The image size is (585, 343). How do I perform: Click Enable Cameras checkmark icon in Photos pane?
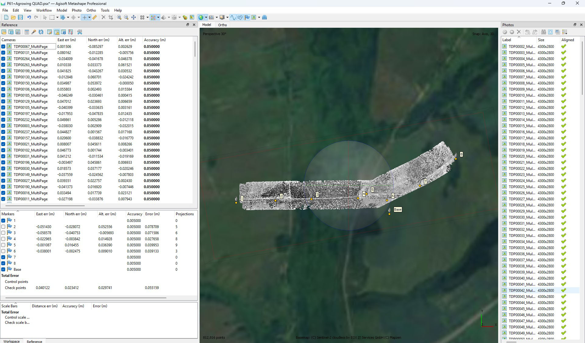pyautogui.click(x=505, y=32)
